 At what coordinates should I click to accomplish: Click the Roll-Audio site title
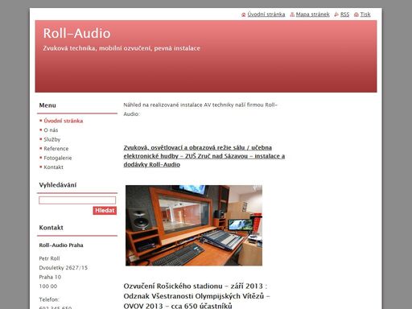point(76,33)
